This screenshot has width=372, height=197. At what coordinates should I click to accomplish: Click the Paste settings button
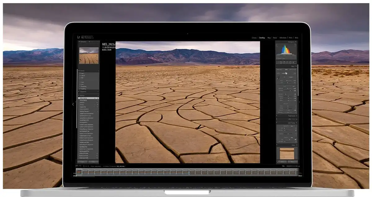click(x=94, y=162)
